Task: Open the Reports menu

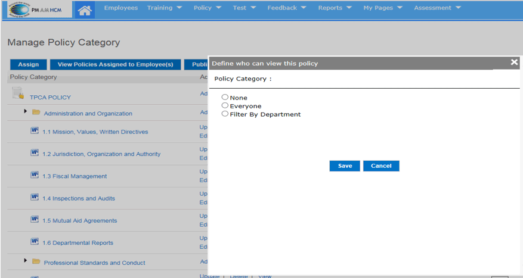Action: pyautogui.click(x=335, y=8)
